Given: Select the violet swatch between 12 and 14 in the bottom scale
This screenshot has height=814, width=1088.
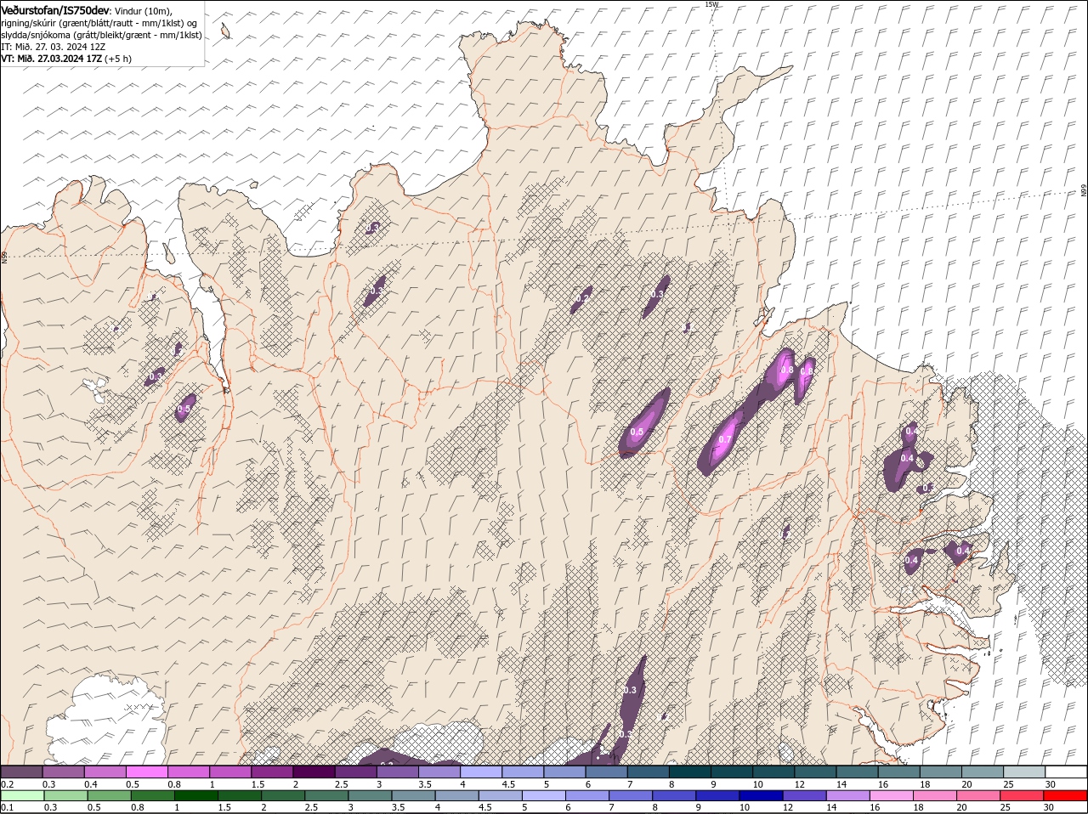Looking at the screenshot, I should click(804, 796).
